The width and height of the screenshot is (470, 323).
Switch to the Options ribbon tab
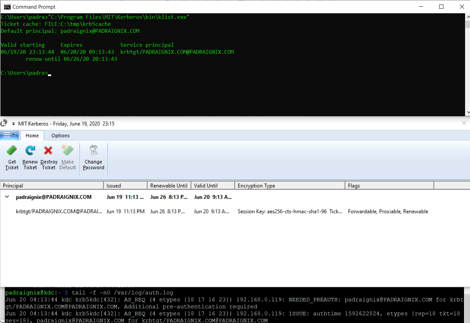click(61, 135)
